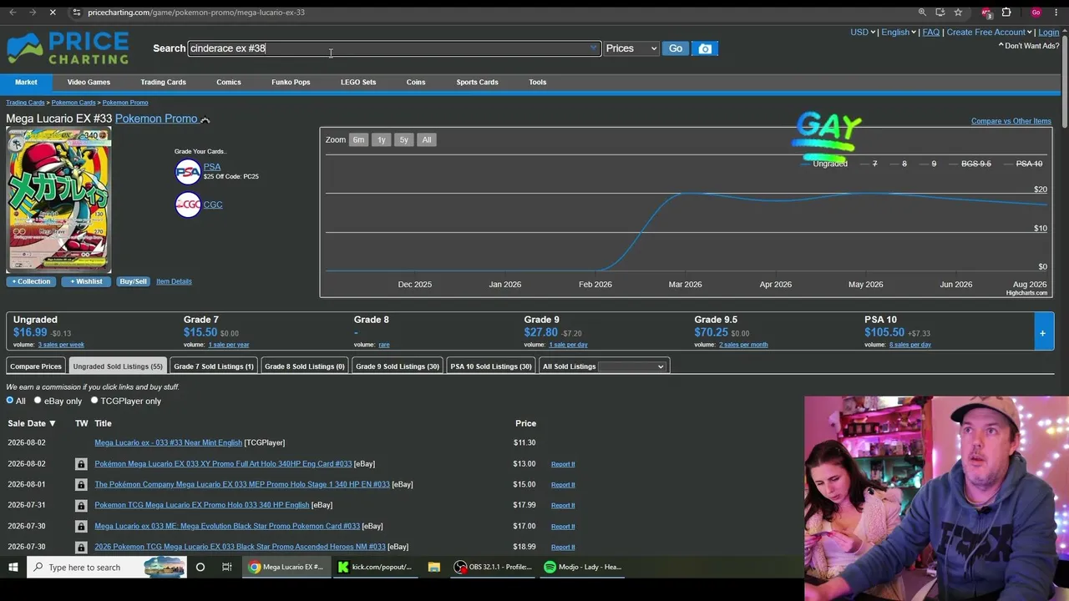
Task: Toggle the grade 7 series in chart legend
Action: 869,164
